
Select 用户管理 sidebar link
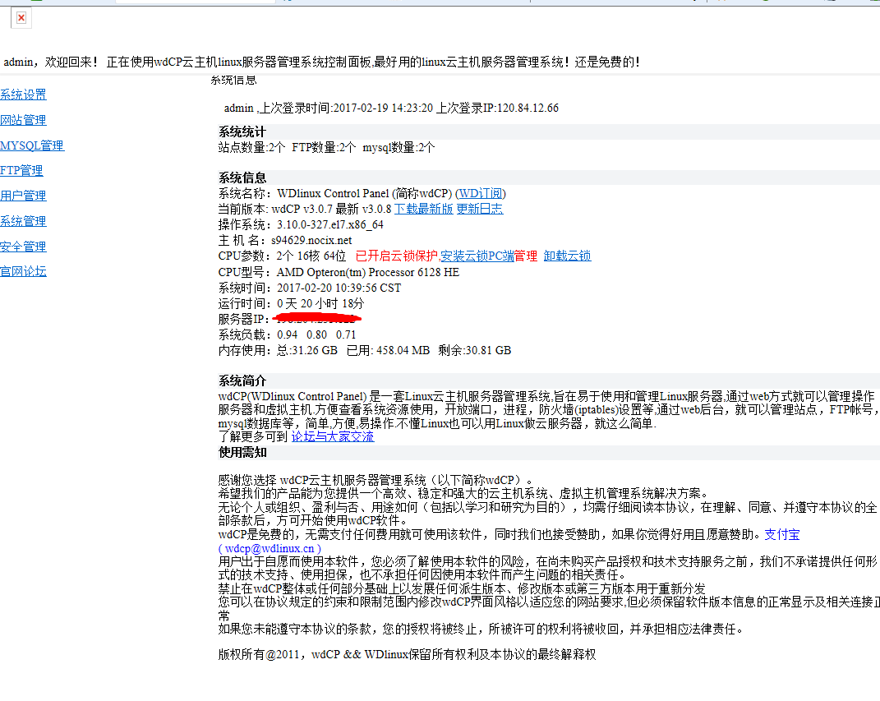(x=23, y=196)
